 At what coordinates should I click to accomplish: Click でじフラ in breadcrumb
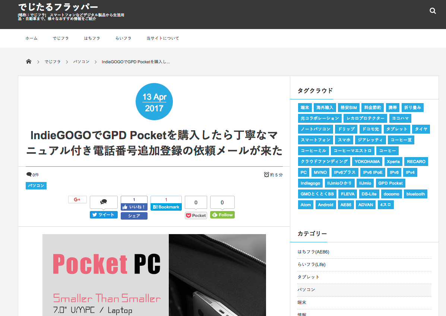pos(53,62)
